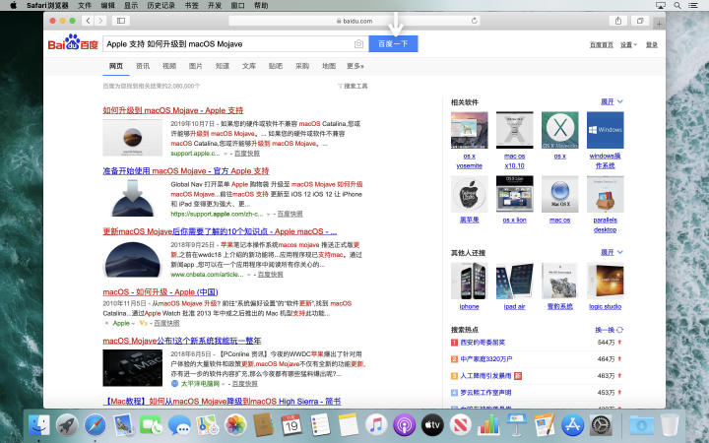709x443 pixels.
Task: Open Launchpad from the dock
Action: pyautogui.click(x=67, y=425)
